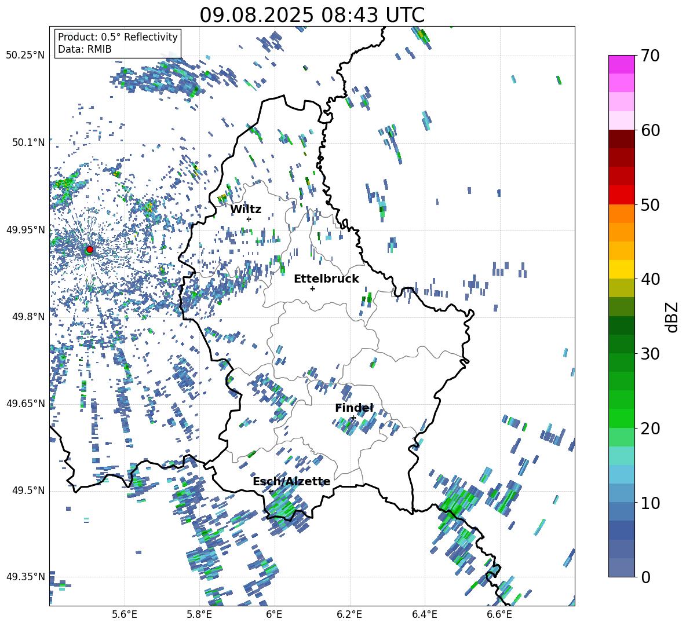Click the dBZ colorbar axis label
Screen dimensions: 686x626
673,317
